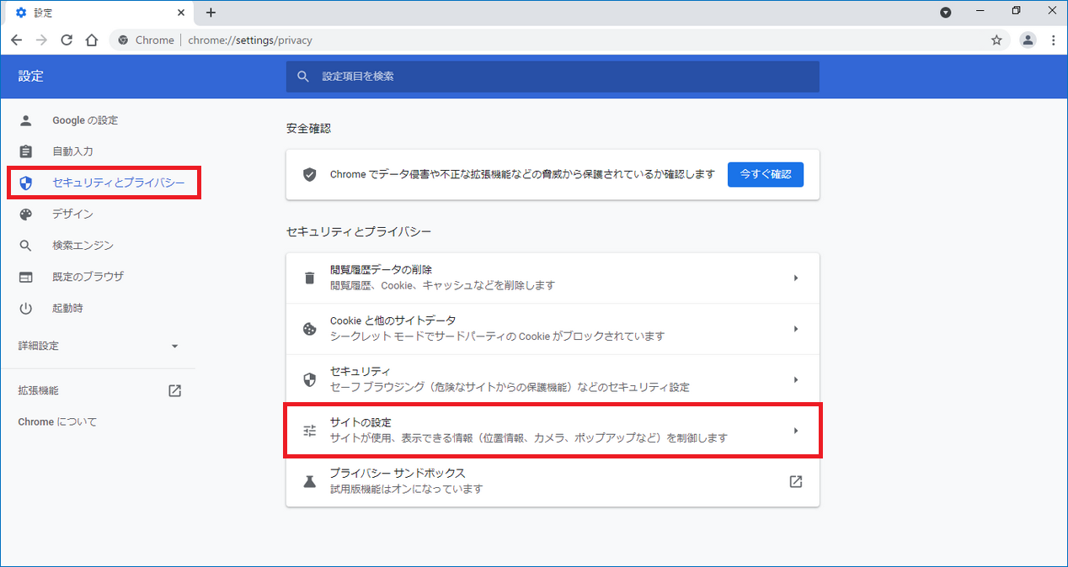Open セキュリティ row title
The width and height of the screenshot is (1068, 567).
(x=360, y=371)
